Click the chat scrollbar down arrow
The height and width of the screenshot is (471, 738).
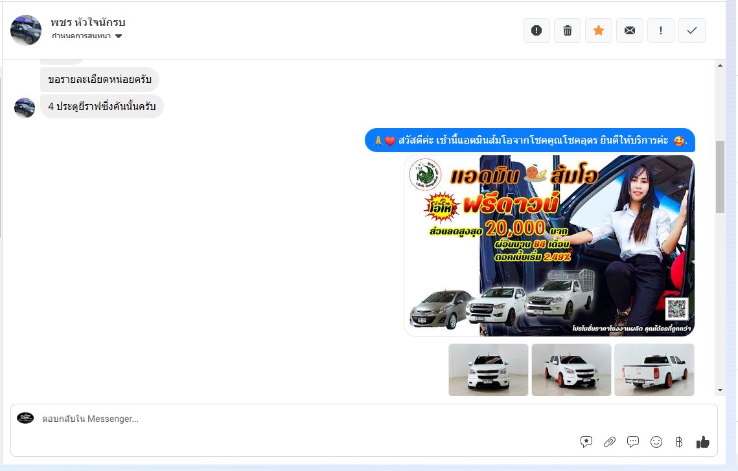pyautogui.click(x=720, y=390)
